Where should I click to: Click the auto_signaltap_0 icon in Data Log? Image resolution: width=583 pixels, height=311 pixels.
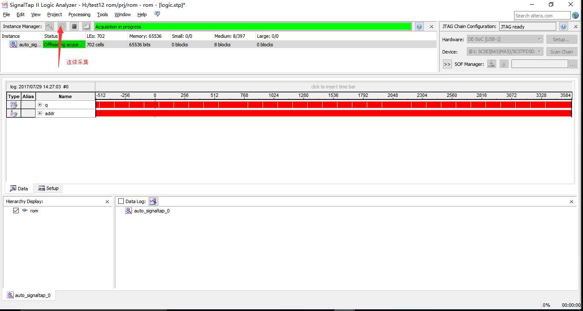[129, 211]
